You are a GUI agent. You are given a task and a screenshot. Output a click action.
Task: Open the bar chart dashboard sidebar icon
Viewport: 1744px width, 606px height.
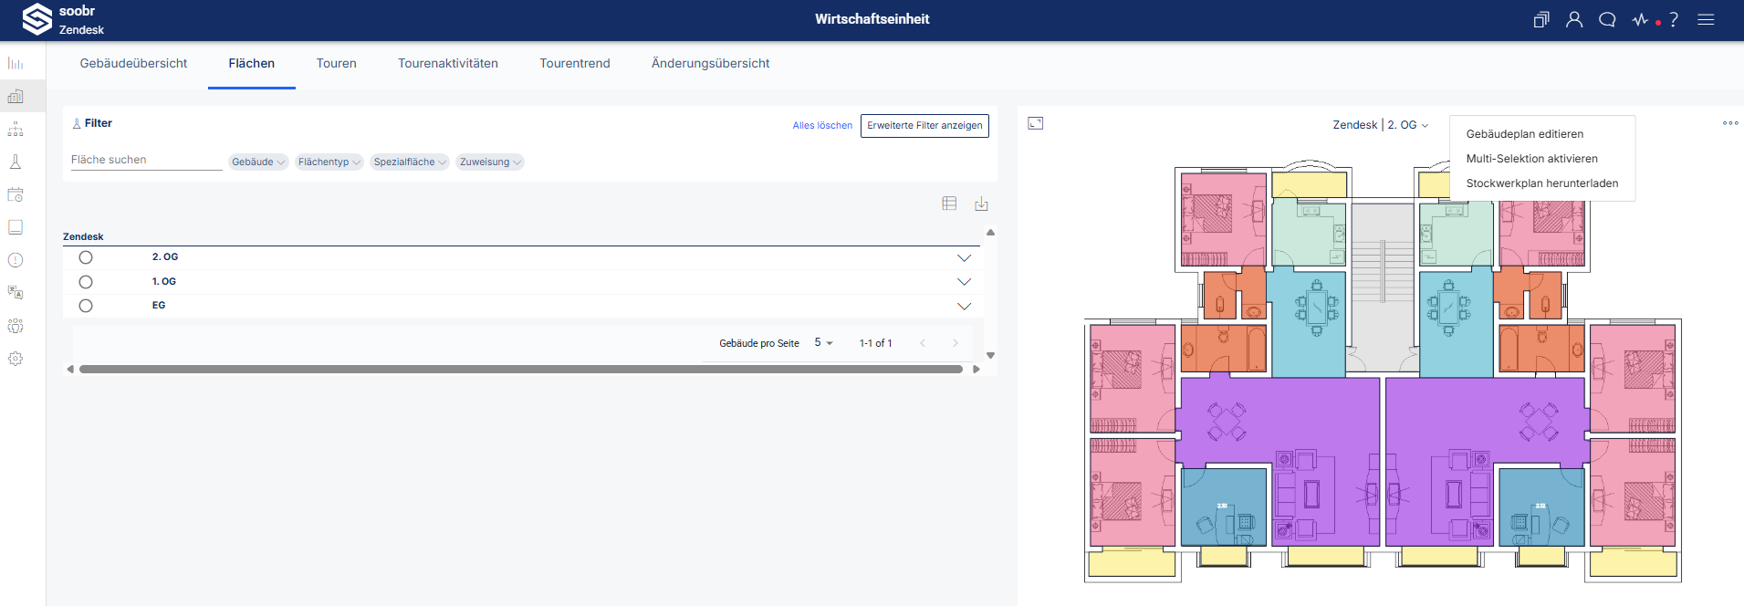coord(16,63)
